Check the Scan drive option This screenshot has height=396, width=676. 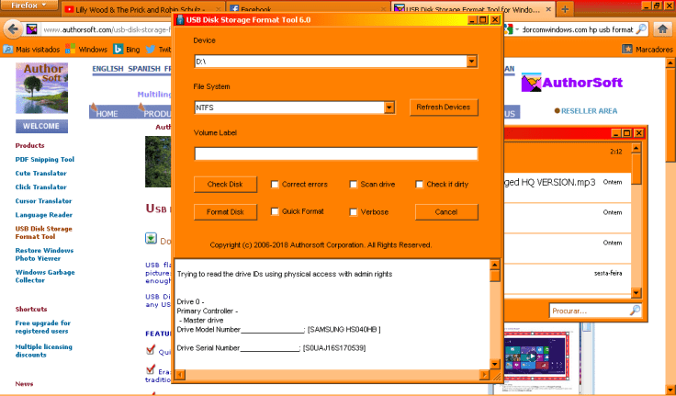coord(354,185)
